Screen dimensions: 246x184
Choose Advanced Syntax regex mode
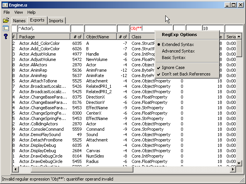point(178,51)
